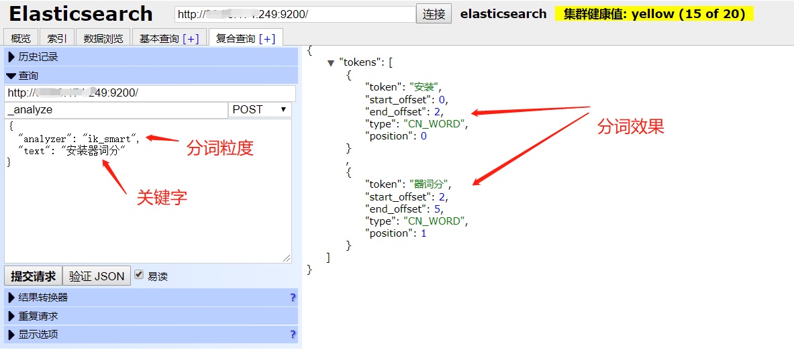Submit the request with 提交请求
The width and height of the screenshot is (794, 350).
33,276
